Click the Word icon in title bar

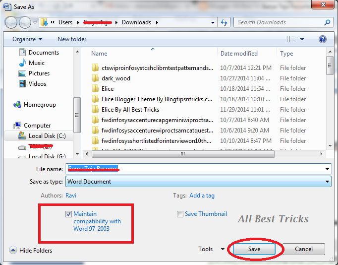(x=7, y=6)
